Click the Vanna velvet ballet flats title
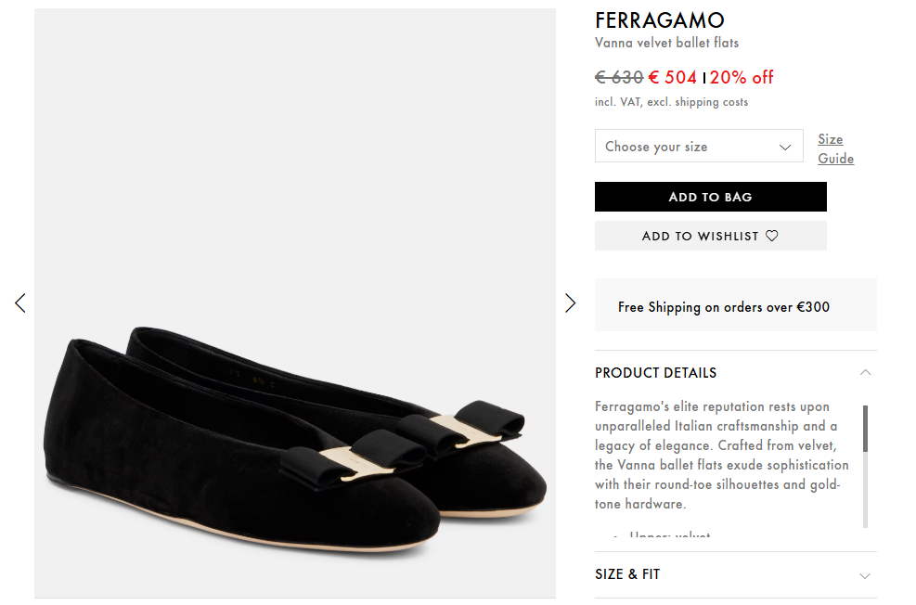This screenshot has height=605, width=916. [x=666, y=43]
